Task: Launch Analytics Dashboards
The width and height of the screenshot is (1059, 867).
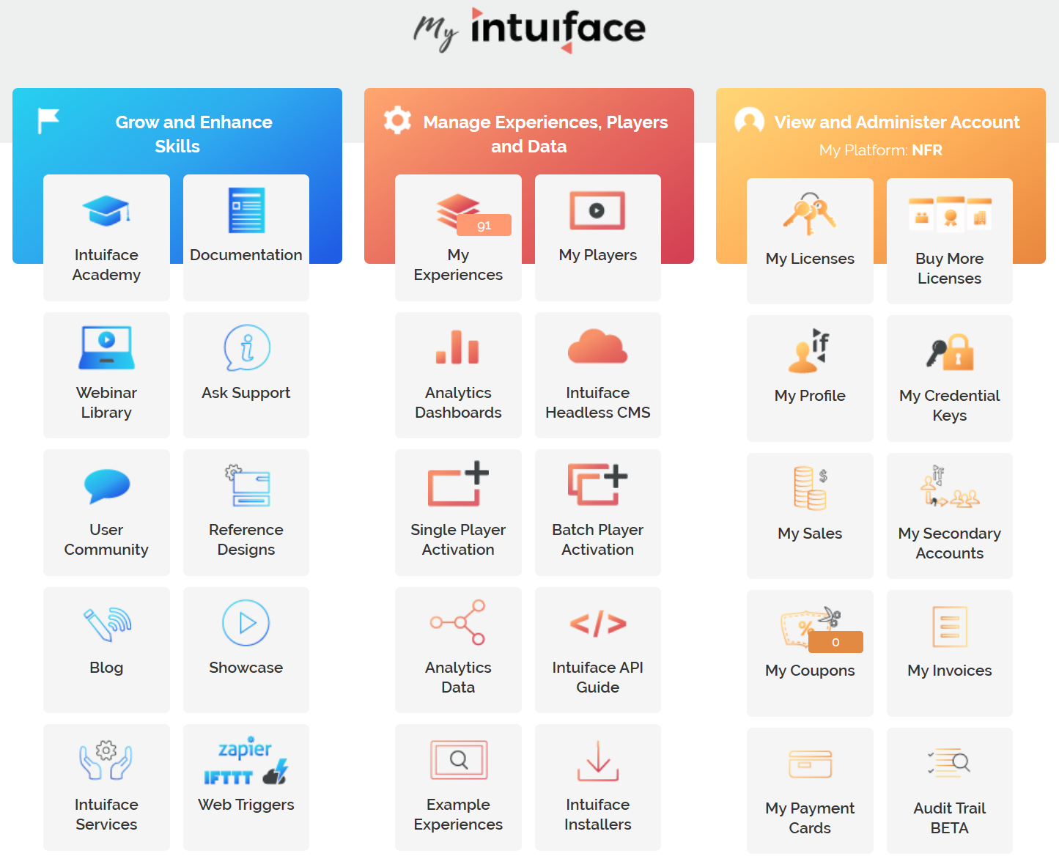Action: click(458, 374)
